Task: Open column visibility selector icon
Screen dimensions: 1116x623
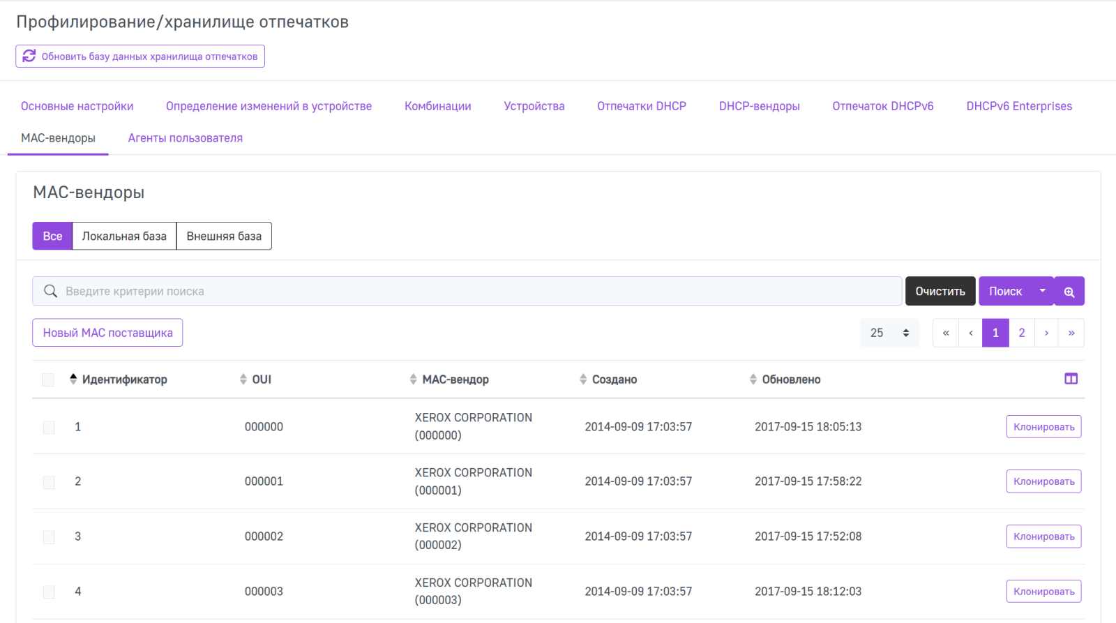Action: point(1071,379)
